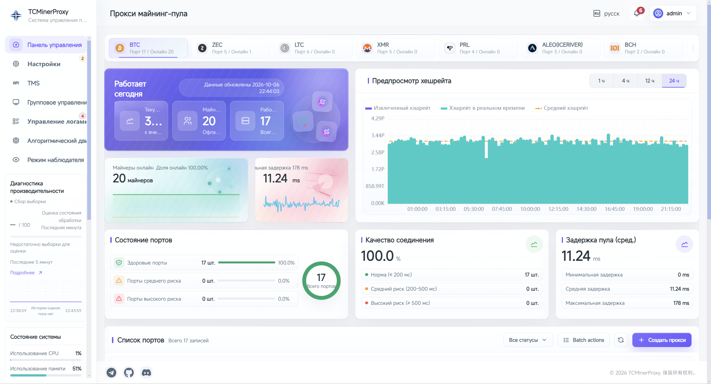This screenshot has width=711, height=384.
Task: Click the TCMinerProxy logo
Action: click(x=16, y=15)
